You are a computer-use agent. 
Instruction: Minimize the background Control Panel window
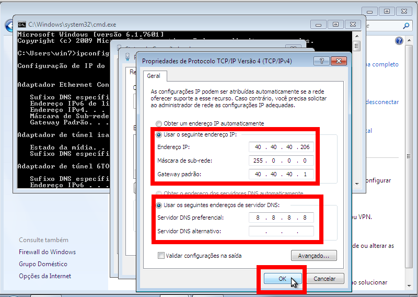(369, 12)
